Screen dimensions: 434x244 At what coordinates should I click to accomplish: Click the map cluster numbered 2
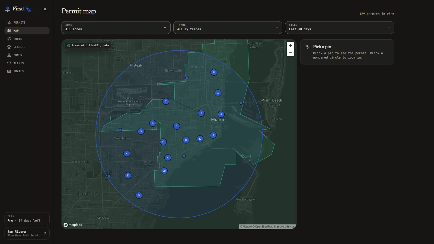pos(166,101)
